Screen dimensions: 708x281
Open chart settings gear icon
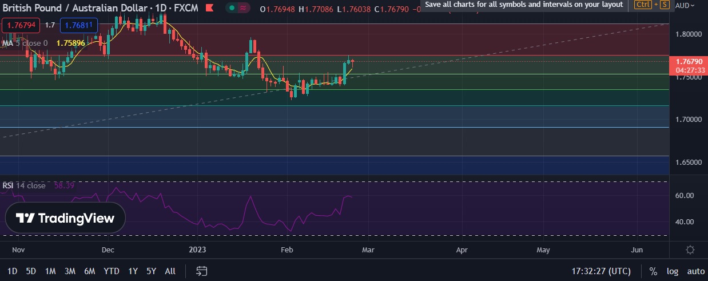690,250
